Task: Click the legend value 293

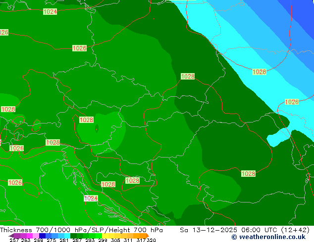Action: (90, 240)
